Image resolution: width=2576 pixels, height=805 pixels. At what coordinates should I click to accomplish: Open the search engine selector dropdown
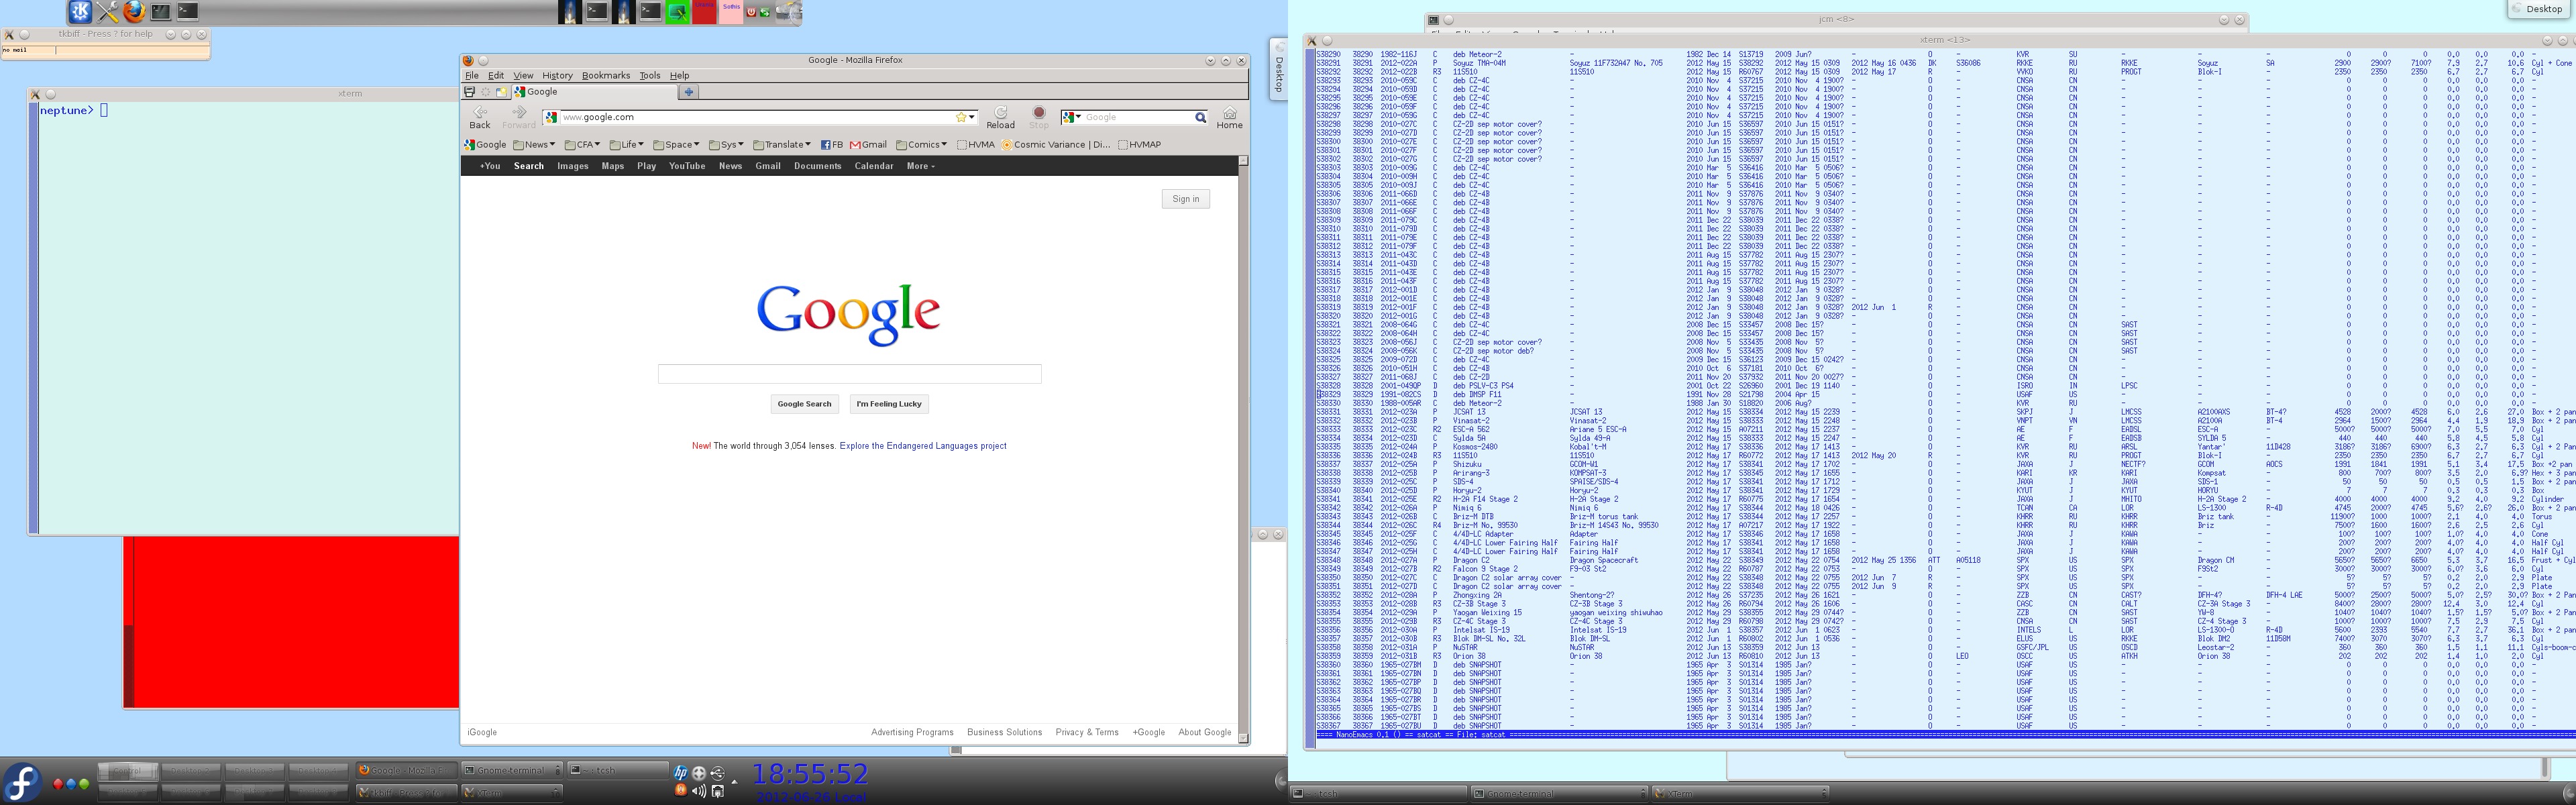[x=1072, y=118]
